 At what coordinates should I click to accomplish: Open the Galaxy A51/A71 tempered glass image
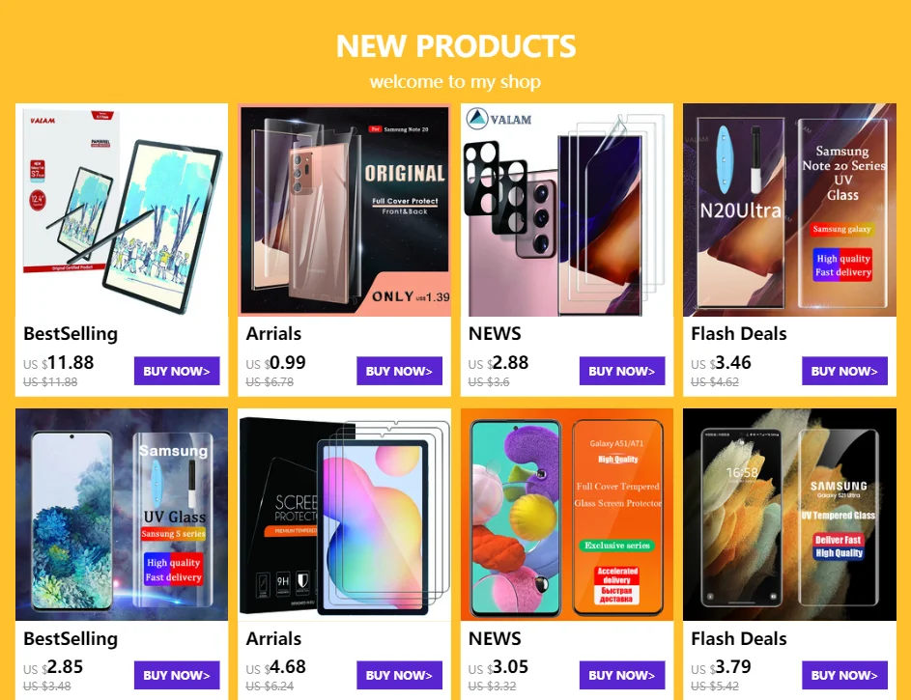567,515
